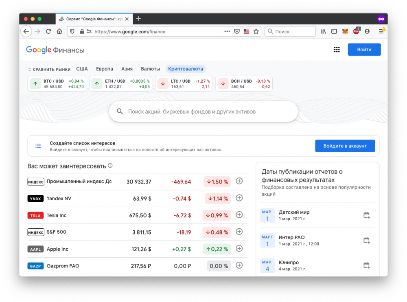Click the browser forward arrow
Screen dimensions: 407x302
point(37,31)
